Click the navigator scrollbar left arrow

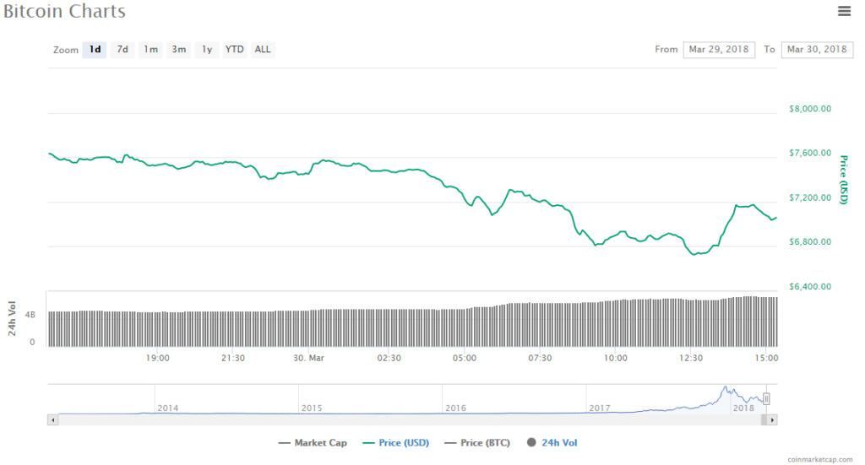(53, 419)
